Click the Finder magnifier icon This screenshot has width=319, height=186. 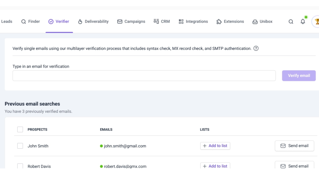[x=24, y=21]
